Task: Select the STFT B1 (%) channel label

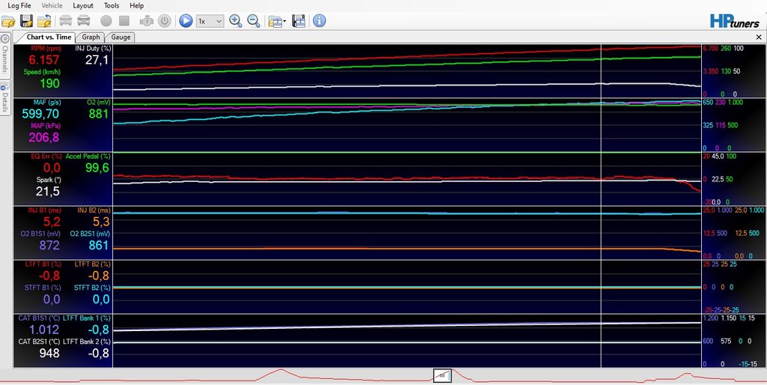Action: pyautogui.click(x=43, y=287)
